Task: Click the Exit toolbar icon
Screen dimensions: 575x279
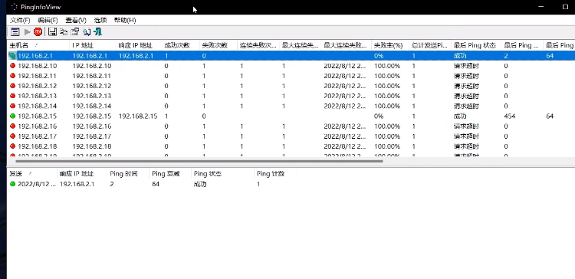Action: [x=97, y=32]
